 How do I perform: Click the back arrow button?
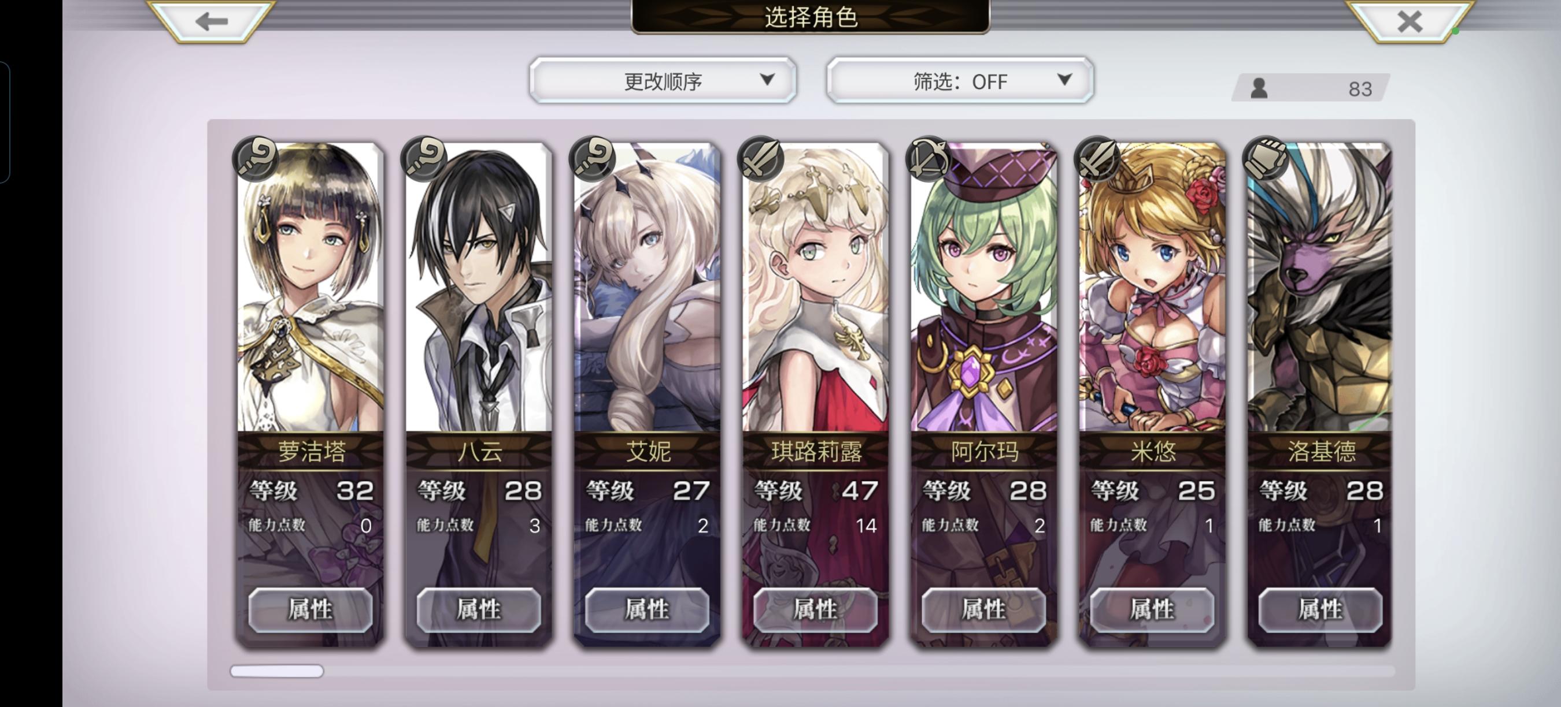click(x=212, y=21)
